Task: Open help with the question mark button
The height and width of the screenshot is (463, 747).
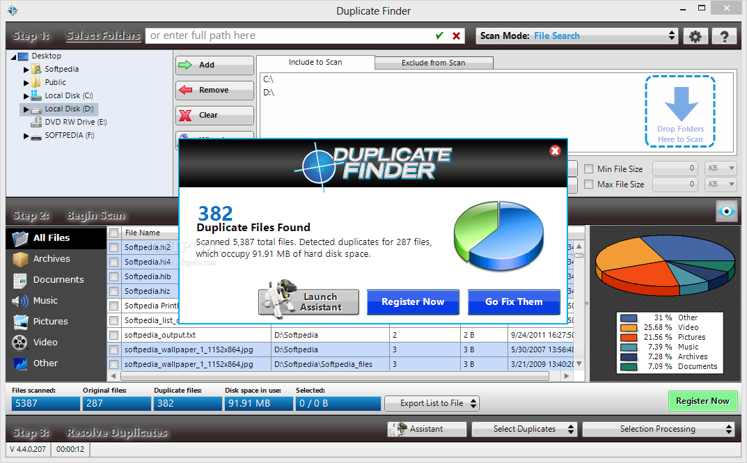Action: [x=724, y=36]
